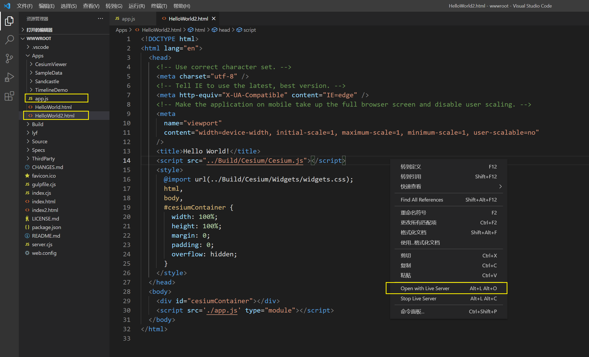The width and height of the screenshot is (589, 357).
Task: Open HelloWorld.html in file explorer
Action: tap(64, 107)
